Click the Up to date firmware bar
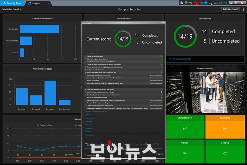Image resolution: width=247 pixels, height=165 pixels. click(x=39, y=29)
